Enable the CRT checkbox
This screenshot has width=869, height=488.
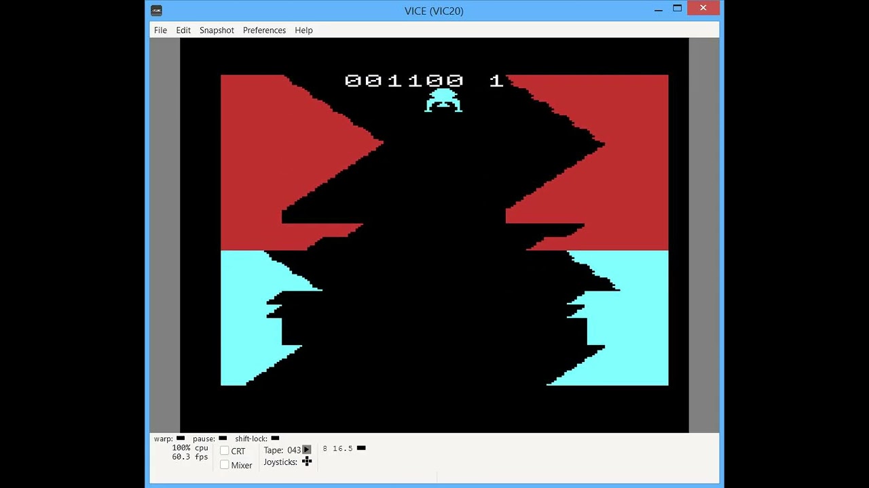(225, 451)
